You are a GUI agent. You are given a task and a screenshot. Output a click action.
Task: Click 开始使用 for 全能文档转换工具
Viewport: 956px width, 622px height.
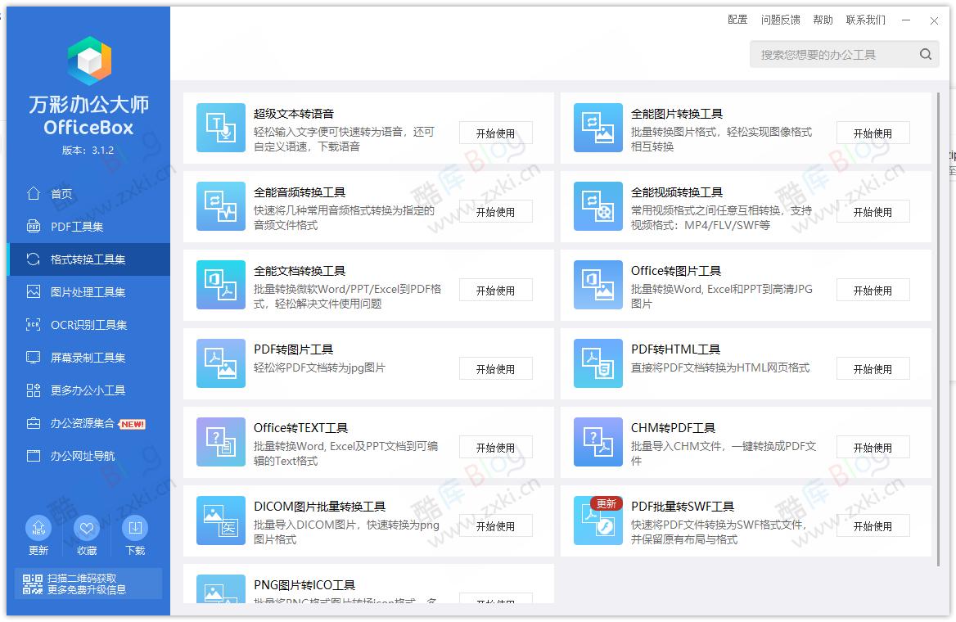point(495,289)
